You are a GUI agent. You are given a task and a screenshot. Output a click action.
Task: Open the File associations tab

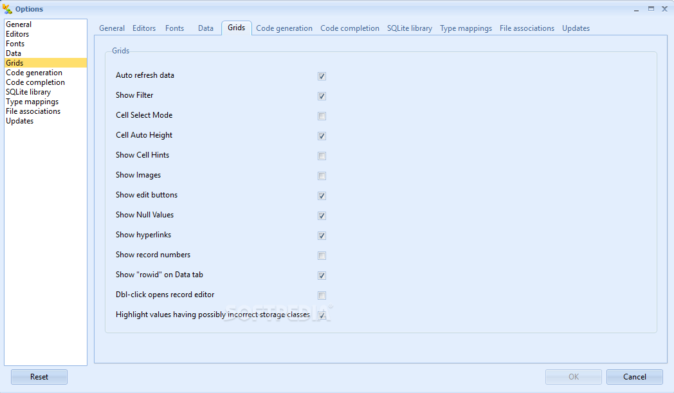[527, 28]
